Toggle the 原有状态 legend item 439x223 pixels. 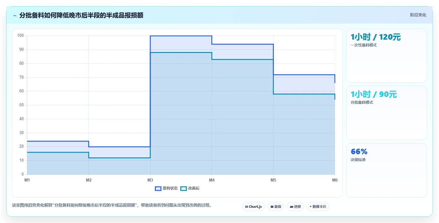pyautogui.click(x=166, y=188)
